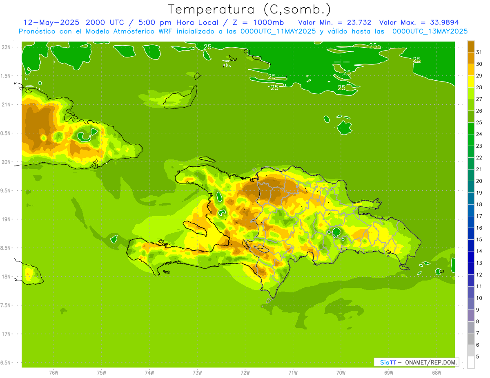Click legend swatch between 27 and 28
The width and height of the screenshot is (490, 378).
[471, 93]
